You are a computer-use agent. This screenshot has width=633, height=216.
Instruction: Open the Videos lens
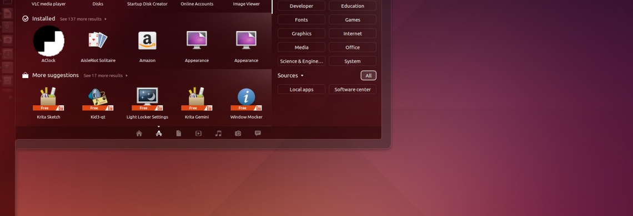198,133
